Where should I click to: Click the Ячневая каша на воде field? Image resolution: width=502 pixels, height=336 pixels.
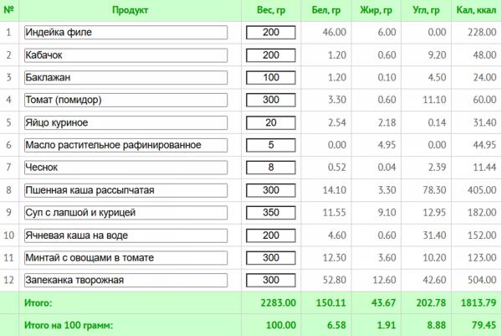point(124,235)
